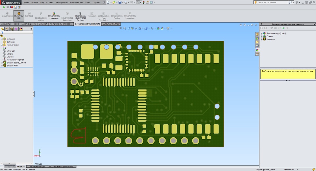Enable the CircuitWorks add-in
This screenshot has width=316, height=171.
click(7, 14)
